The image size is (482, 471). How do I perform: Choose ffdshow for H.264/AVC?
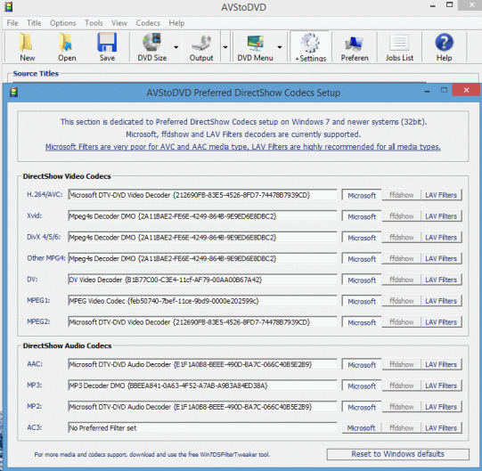coord(402,195)
